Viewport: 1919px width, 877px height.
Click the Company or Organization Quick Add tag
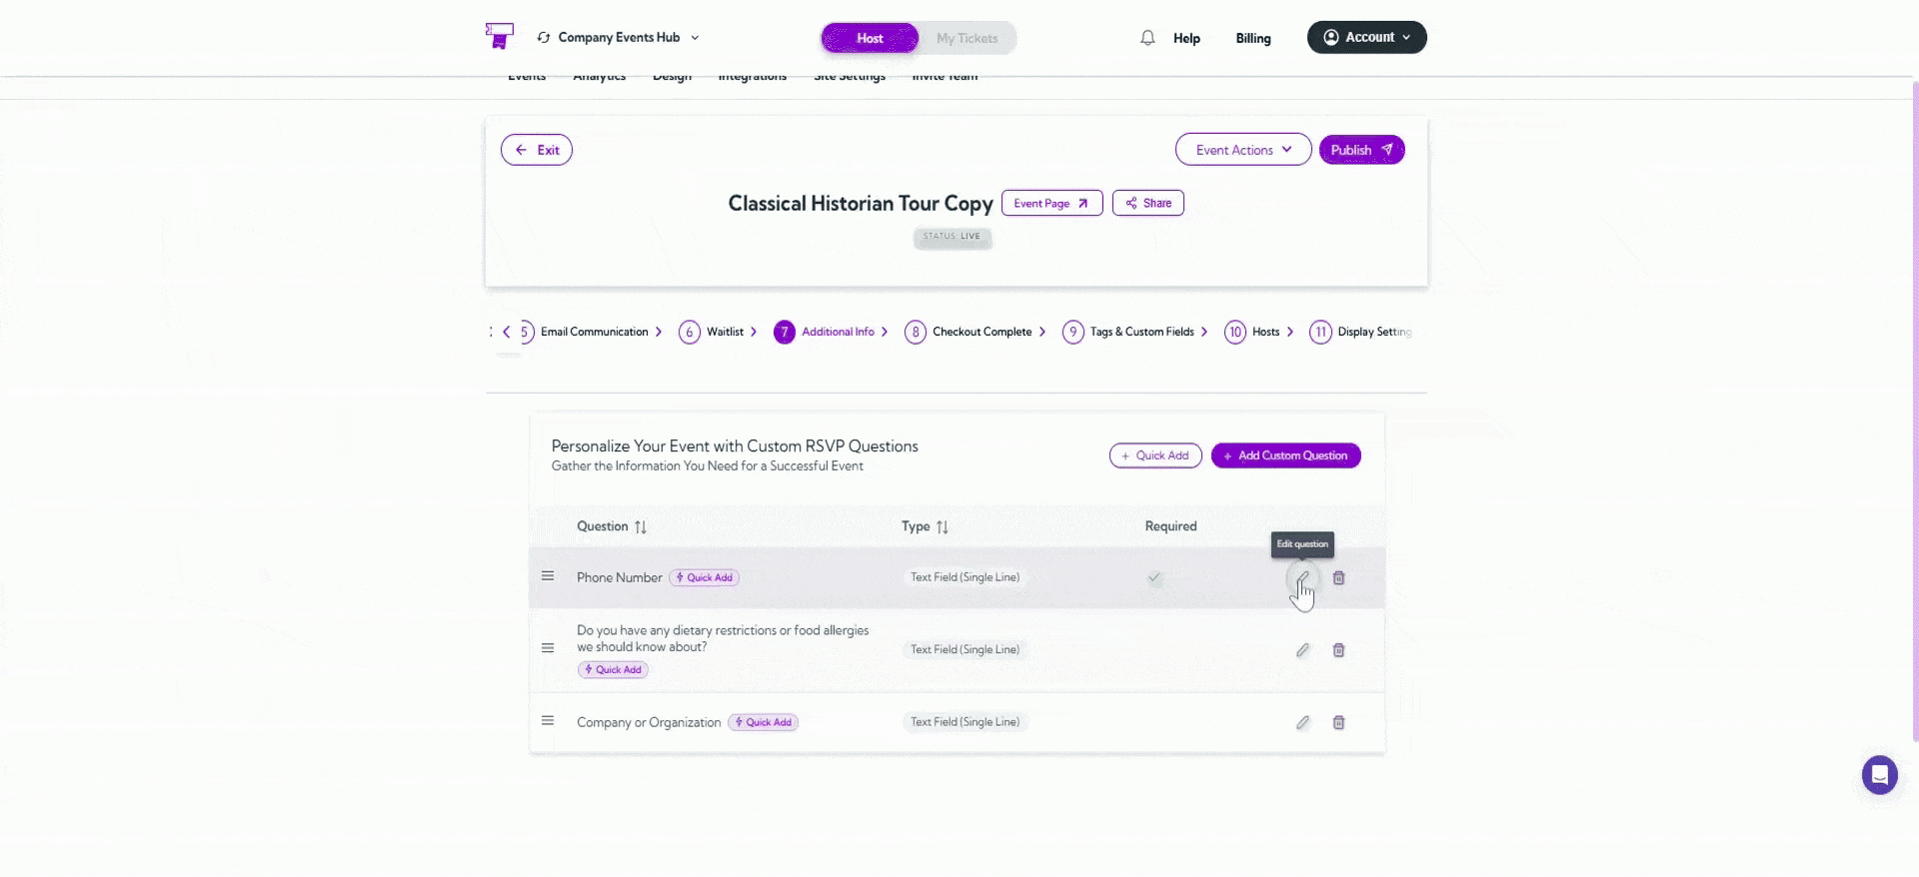pyautogui.click(x=763, y=722)
